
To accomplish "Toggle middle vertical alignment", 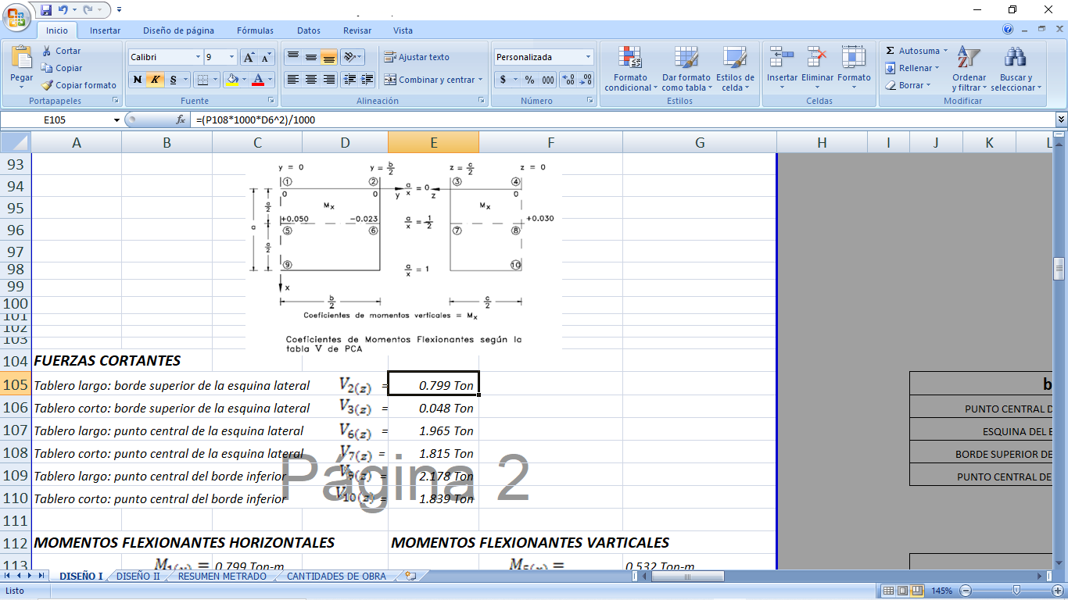I will pos(311,57).
